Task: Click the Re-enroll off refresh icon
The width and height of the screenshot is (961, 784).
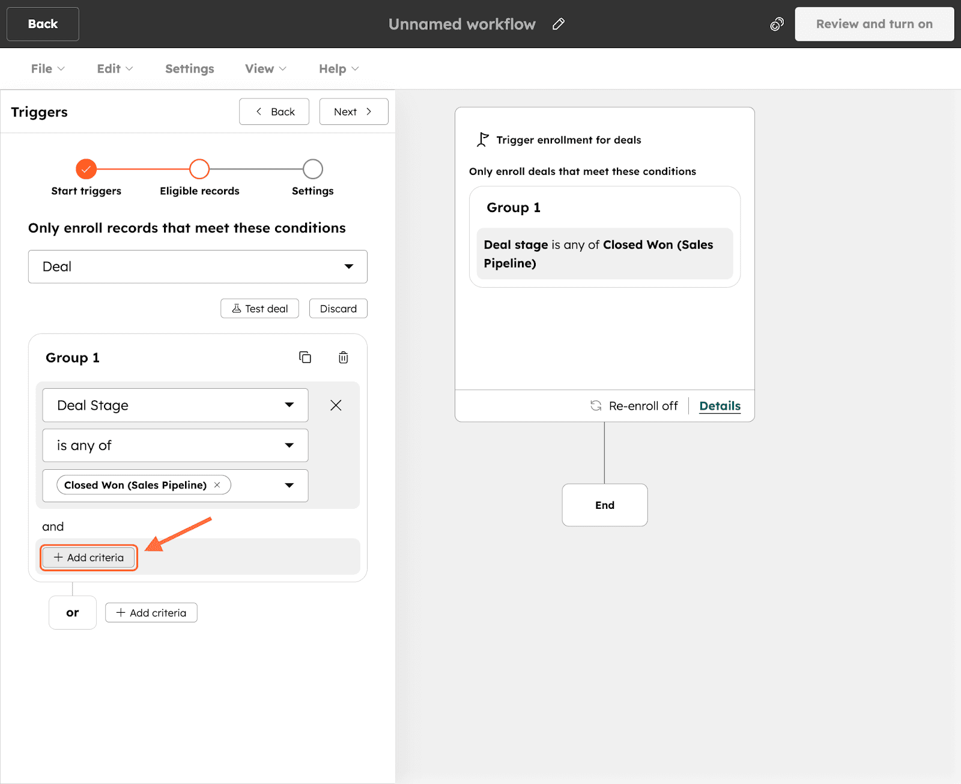Action: click(x=596, y=406)
